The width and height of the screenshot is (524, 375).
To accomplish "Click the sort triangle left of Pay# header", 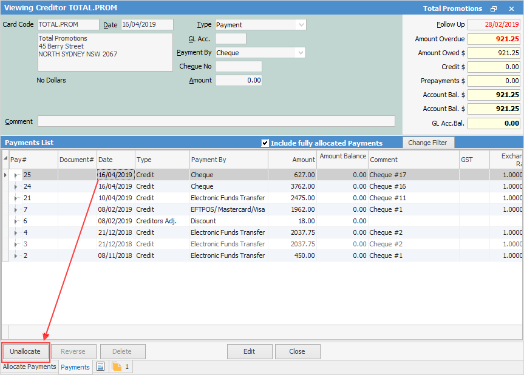I will pos(5,160).
